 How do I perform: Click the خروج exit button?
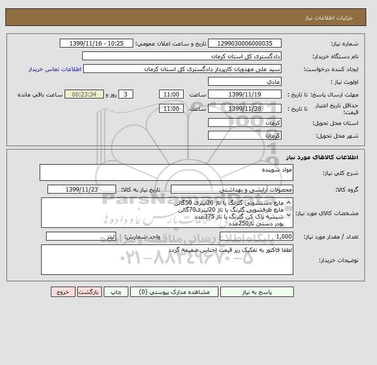pos(63,292)
